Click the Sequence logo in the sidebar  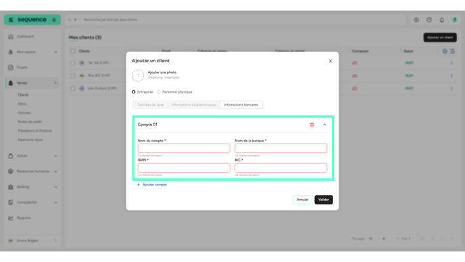(32, 20)
